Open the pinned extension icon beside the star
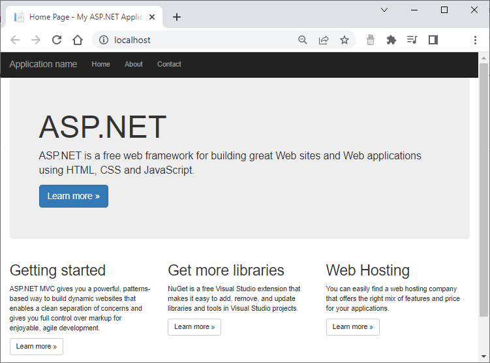This screenshot has height=363, width=490. coord(371,40)
